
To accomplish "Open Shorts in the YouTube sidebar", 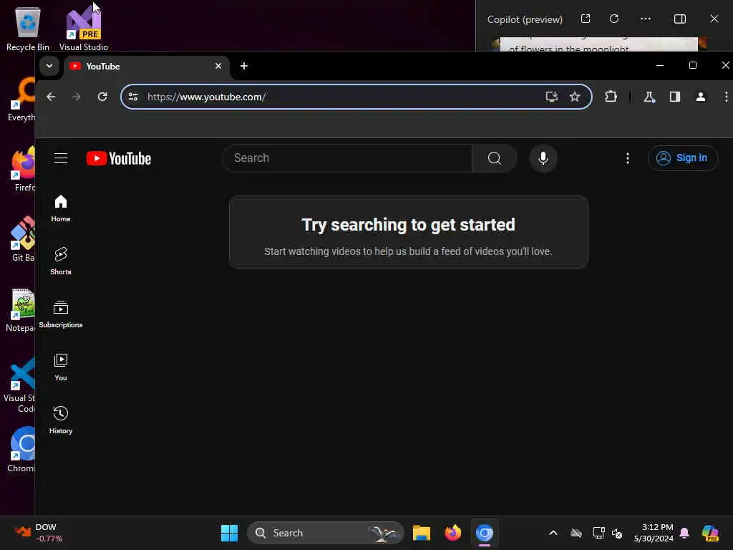I will click(x=61, y=261).
